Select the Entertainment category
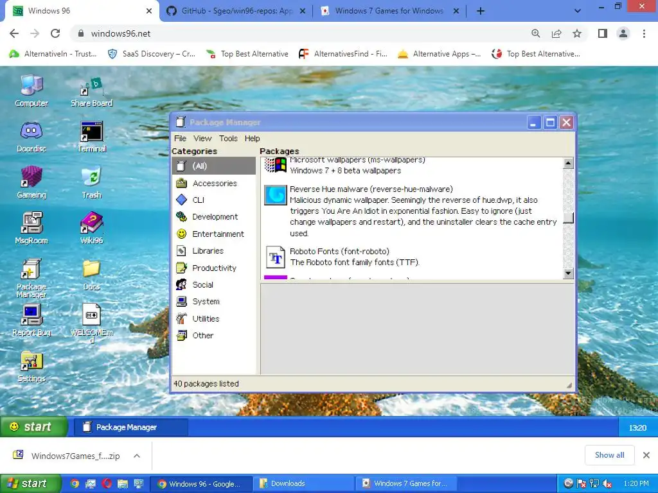This screenshot has width=658, height=493. click(213, 234)
